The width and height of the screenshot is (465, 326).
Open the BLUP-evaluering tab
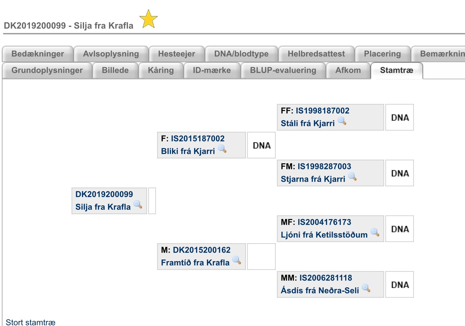[x=283, y=70]
